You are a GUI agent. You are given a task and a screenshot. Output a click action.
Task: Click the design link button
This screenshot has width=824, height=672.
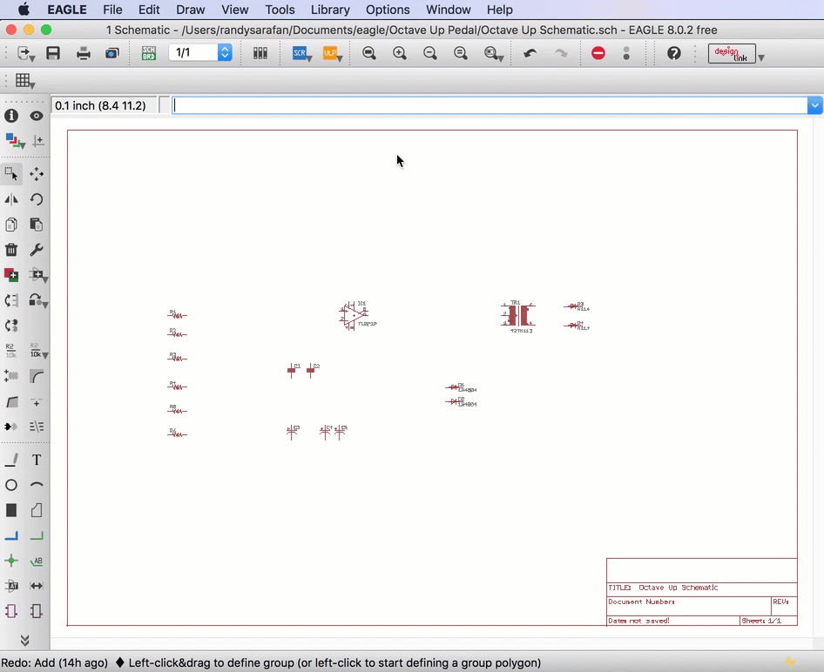tap(732, 54)
